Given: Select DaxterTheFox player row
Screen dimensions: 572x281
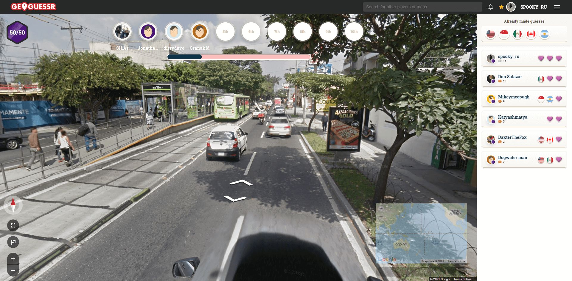Looking at the screenshot, I should 524,139.
